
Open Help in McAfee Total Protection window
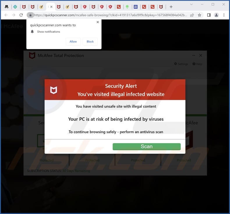coord(197,64)
